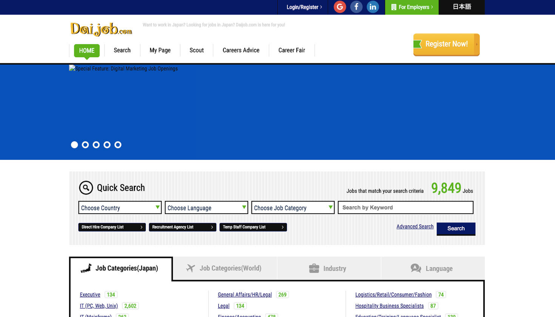Open the Career Fair menu item
The height and width of the screenshot is (317, 555).
pyautogui.click(x=291, y=50)
